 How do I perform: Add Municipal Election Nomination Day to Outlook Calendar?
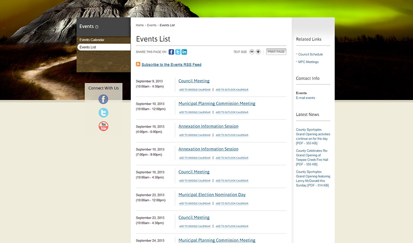[x=232, y=204]
